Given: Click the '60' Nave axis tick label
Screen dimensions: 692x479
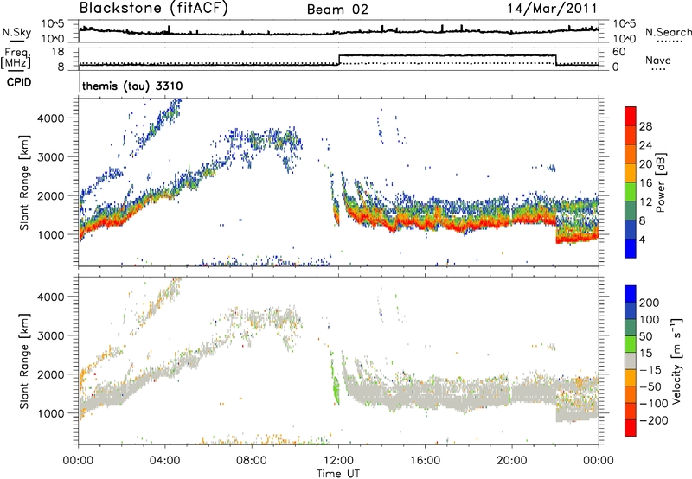Looking at the screenshot, I should (x=618, y=52).
